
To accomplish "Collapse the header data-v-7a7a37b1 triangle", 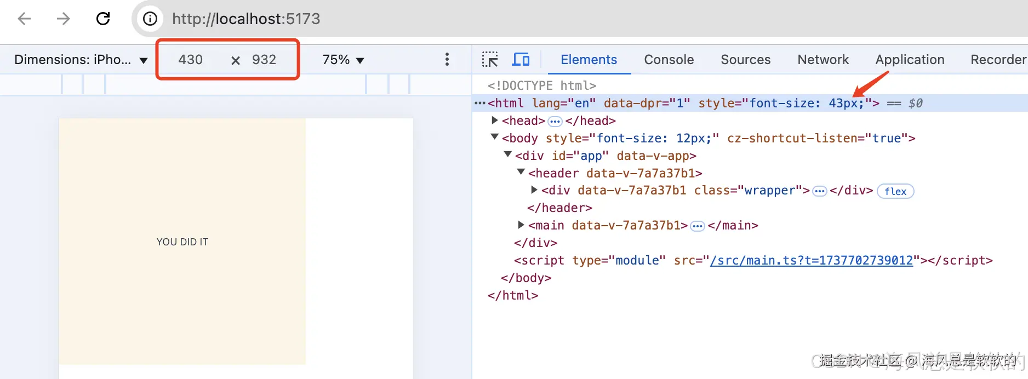I will (x=521, y=172).
